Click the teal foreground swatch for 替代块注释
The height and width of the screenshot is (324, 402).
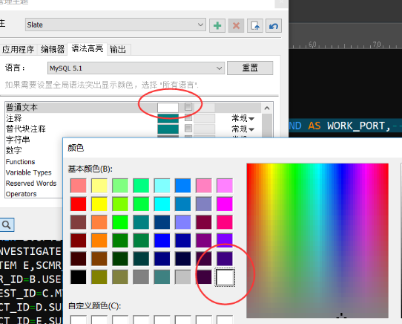click(x=168, y=129)
